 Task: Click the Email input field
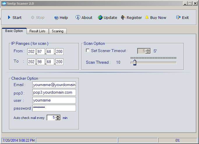click(54, 85)
